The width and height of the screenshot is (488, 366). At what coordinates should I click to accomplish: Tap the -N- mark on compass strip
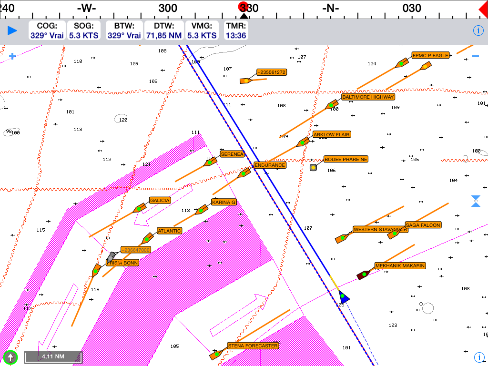330,9
